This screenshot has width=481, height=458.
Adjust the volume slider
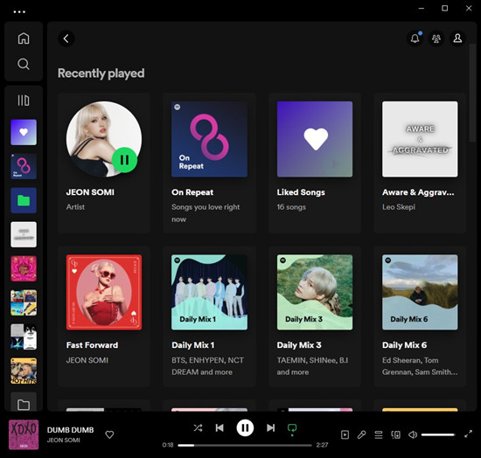[438, 434]
